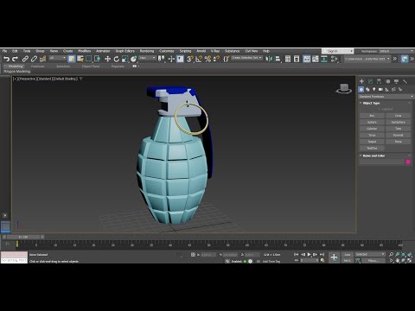Collapse the Name and Color rollout

(373, 155)
